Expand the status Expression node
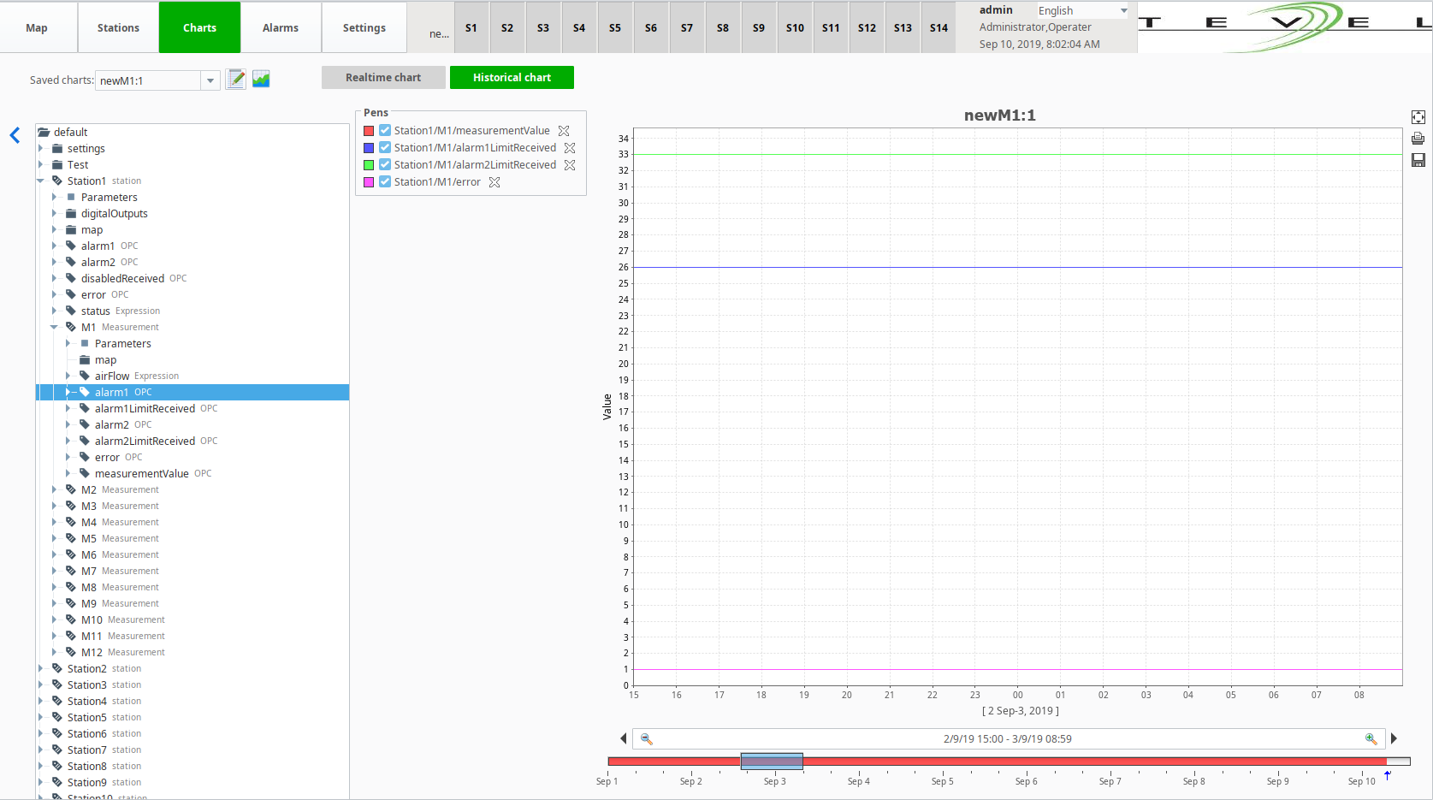The height and width of the screenshot is (800, 1433). point(54,311)
